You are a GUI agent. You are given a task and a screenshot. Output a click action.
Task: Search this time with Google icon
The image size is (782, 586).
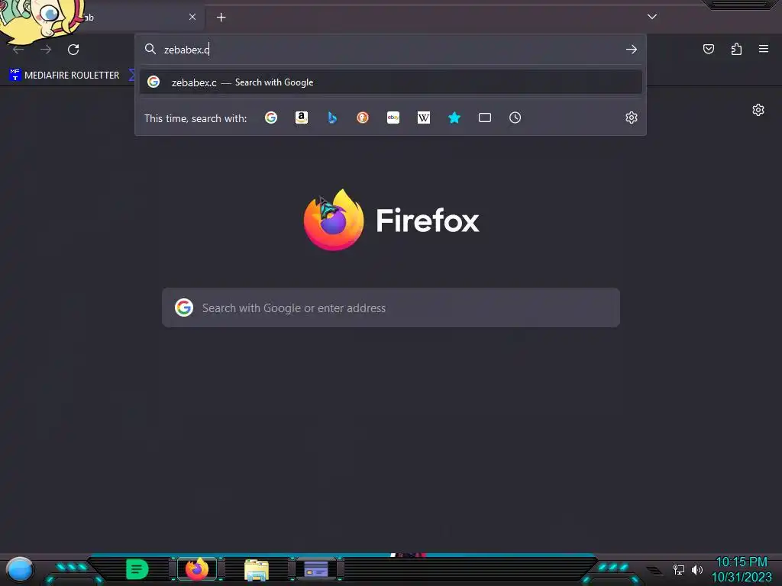pos(271,118)
